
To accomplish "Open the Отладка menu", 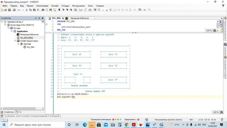I will pos(65,6).
